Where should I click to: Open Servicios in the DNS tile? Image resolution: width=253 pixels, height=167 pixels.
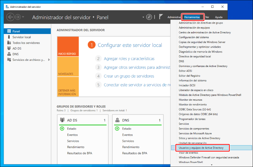128,141
